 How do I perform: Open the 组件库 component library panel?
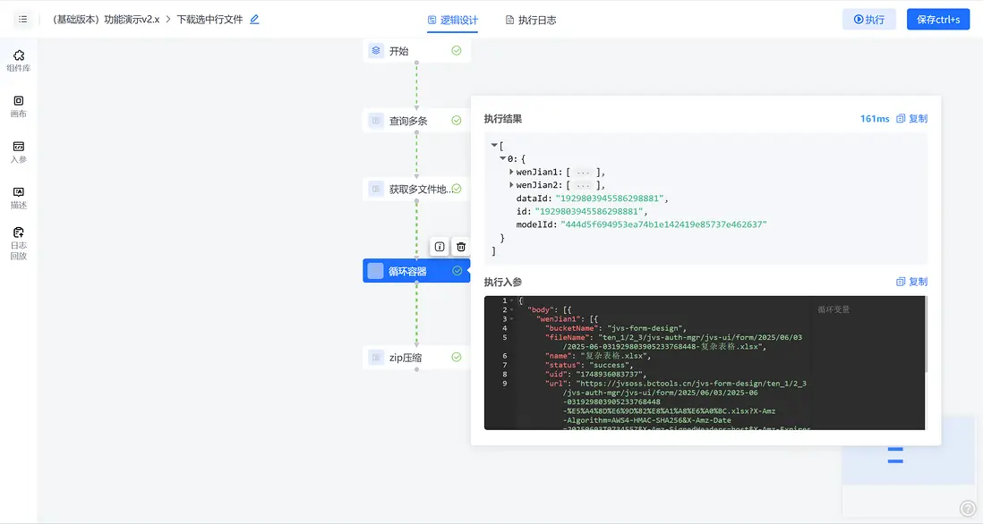[19, 61]
